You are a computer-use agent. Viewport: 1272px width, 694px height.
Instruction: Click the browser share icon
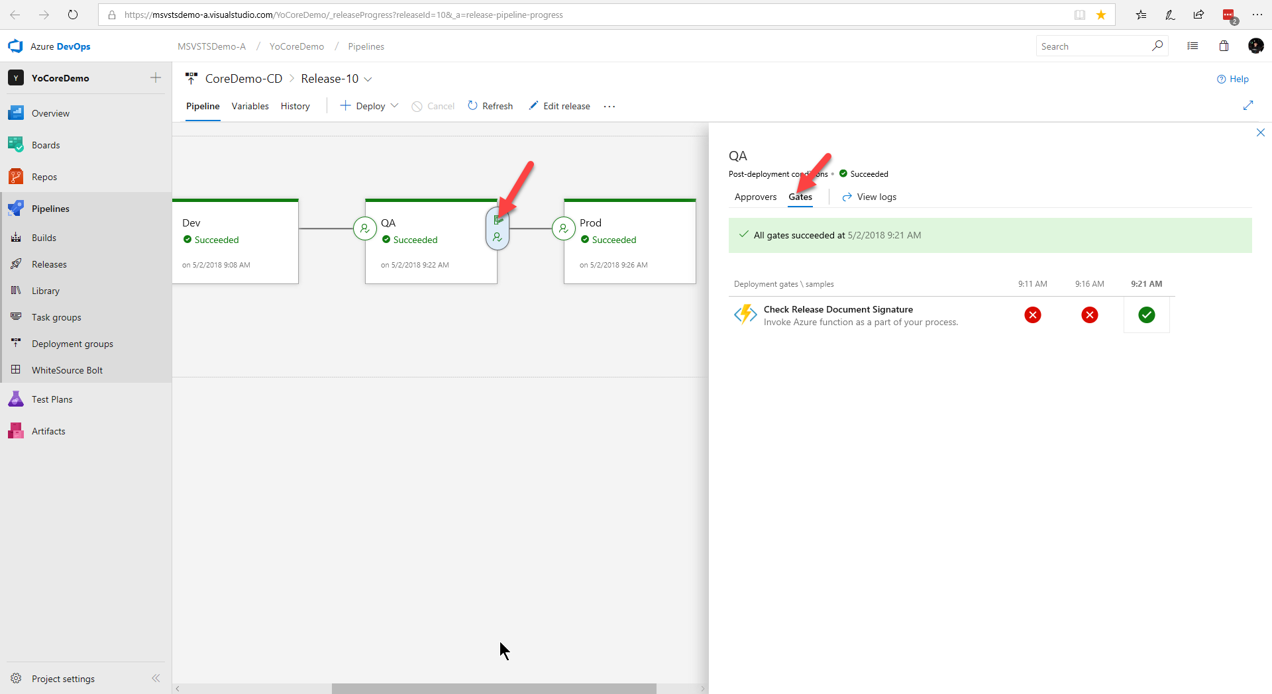coord(1198,15)
